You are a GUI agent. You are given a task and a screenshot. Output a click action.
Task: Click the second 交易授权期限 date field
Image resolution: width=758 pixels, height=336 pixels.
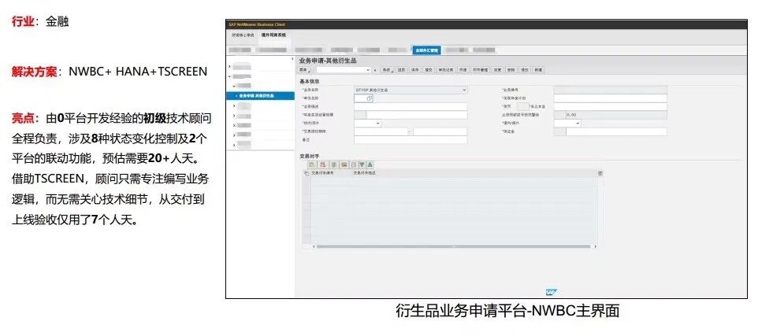[x=440, y=131]
